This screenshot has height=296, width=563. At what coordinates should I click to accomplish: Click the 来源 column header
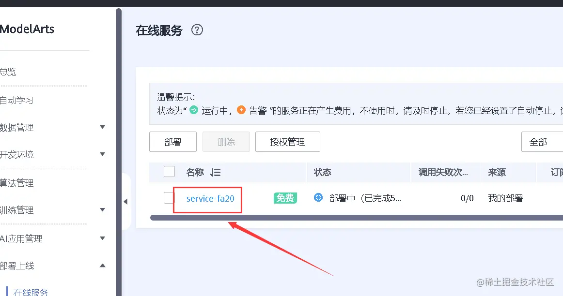coord(497,172)
